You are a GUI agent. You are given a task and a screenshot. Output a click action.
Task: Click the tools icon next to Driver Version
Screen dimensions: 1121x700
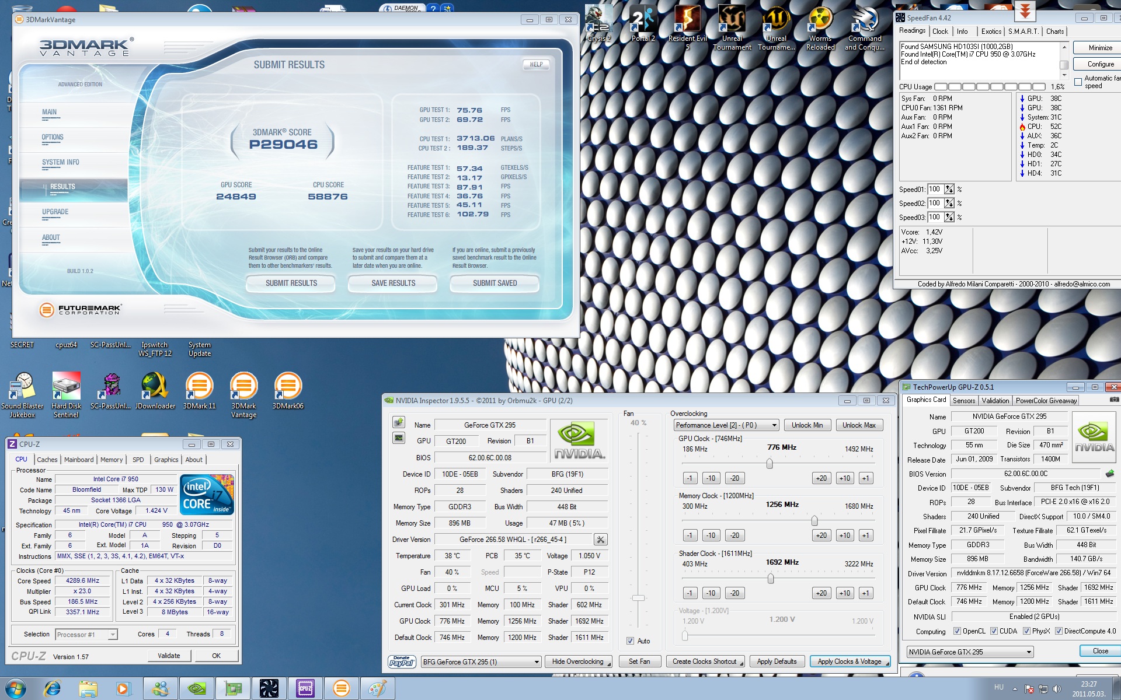click(x=600, y=540)
